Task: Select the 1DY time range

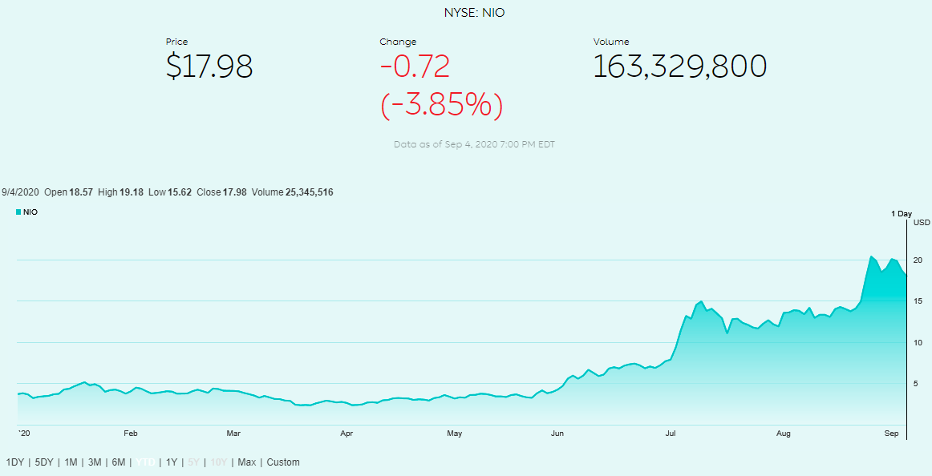Action: pyautogui.click(x=15, y=462)
